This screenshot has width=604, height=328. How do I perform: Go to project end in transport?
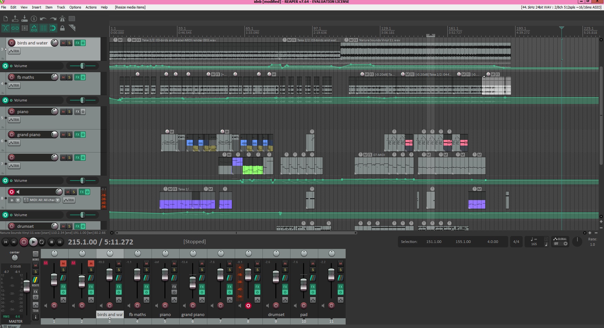point(14,242)
